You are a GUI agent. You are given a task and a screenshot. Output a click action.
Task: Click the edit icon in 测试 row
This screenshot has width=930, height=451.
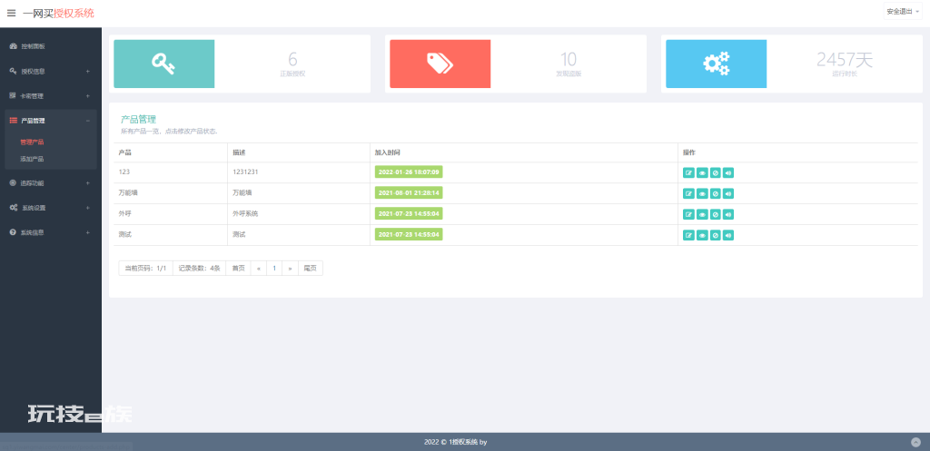688,235
